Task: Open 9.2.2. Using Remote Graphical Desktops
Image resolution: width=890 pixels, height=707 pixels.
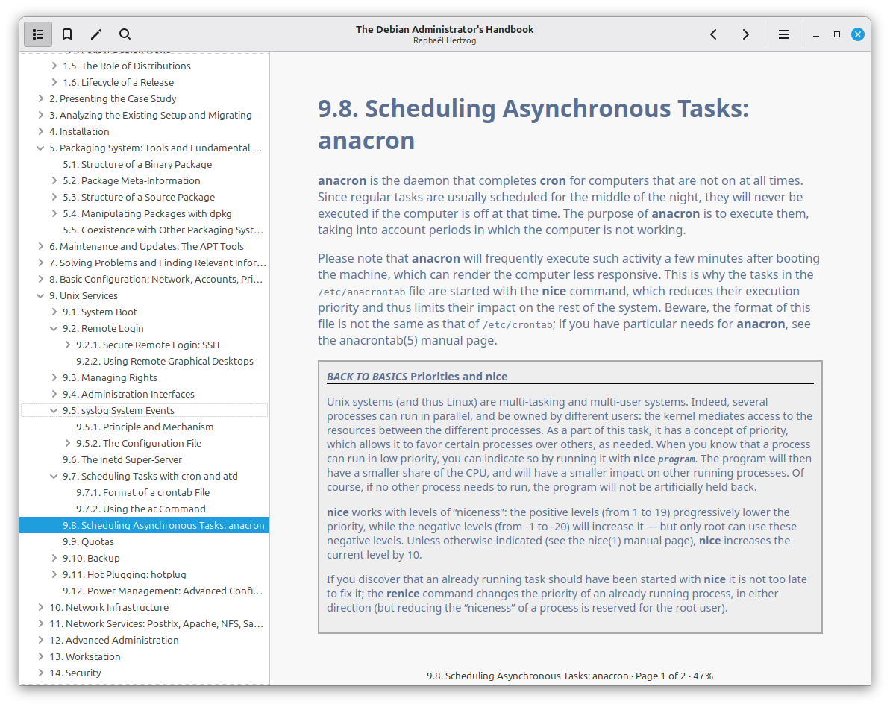Action: click(x=144, y=362)
